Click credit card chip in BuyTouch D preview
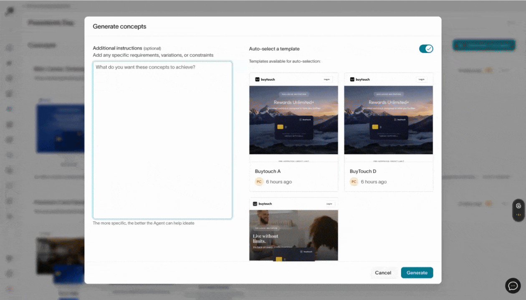 pos(375,127)
